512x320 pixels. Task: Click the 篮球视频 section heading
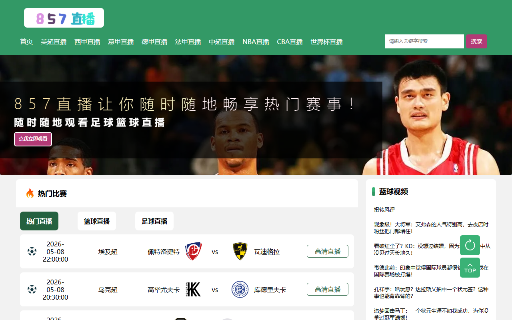[394, 192]
